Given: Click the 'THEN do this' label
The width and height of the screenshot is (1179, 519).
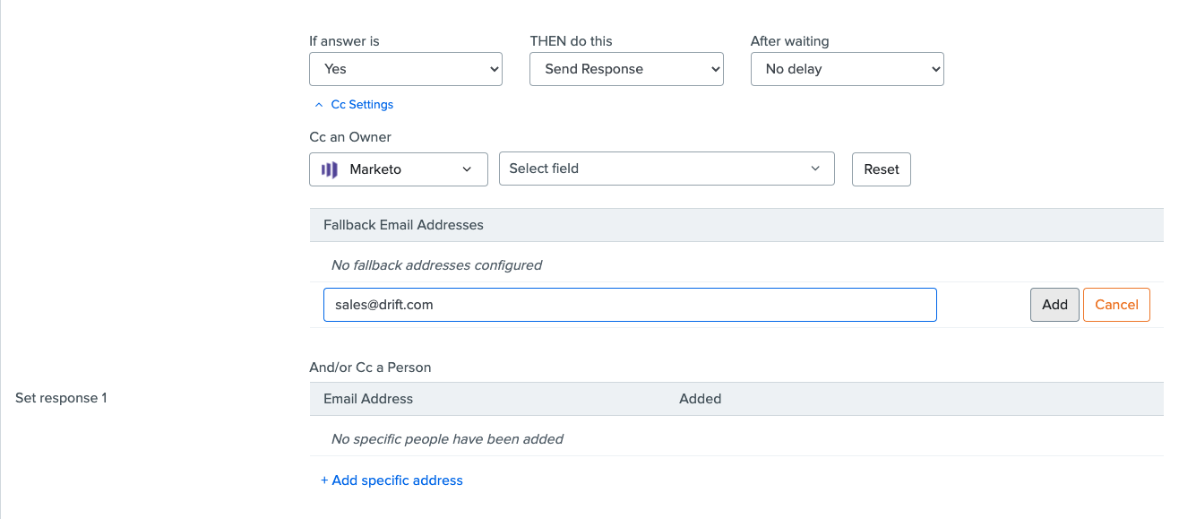Looking at the screenshot, I should (x=572, y=41).
